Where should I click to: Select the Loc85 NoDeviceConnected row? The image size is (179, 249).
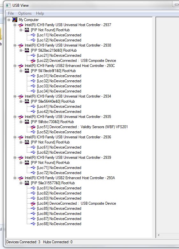point(59,209)
